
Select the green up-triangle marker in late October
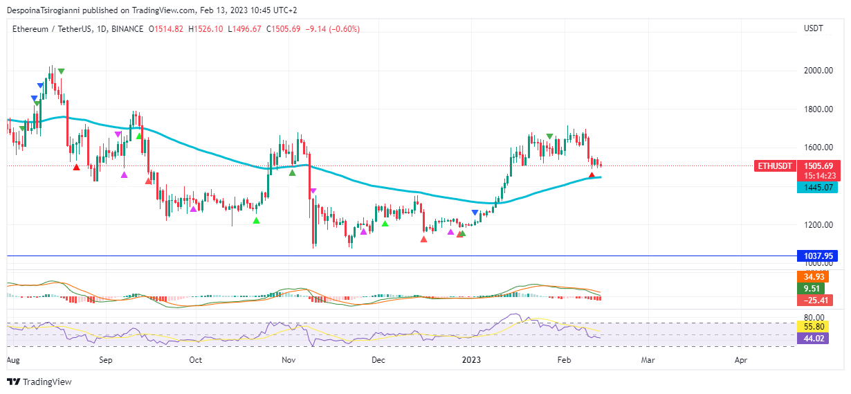(x=257, y=220)
